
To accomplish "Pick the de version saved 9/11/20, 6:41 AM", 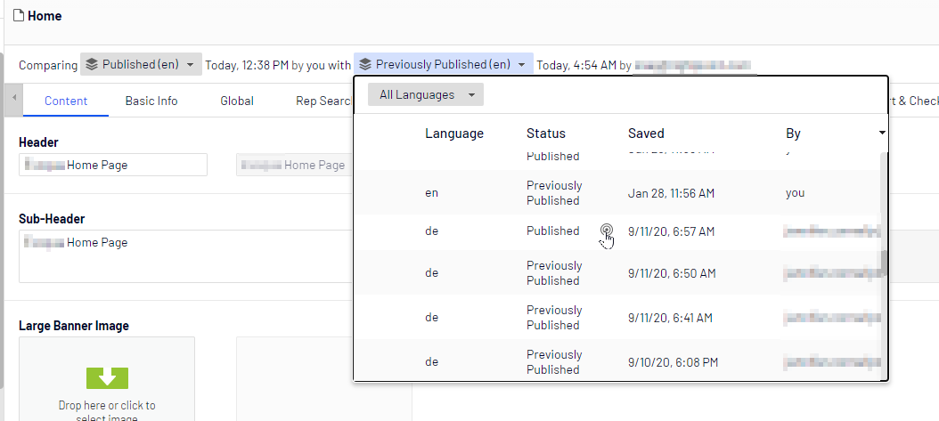I will [x=615, y=318].
